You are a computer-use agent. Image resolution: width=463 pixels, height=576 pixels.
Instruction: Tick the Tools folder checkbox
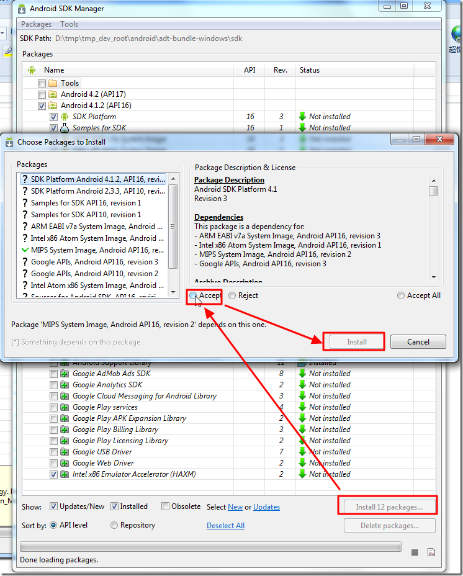pos(42,83)
